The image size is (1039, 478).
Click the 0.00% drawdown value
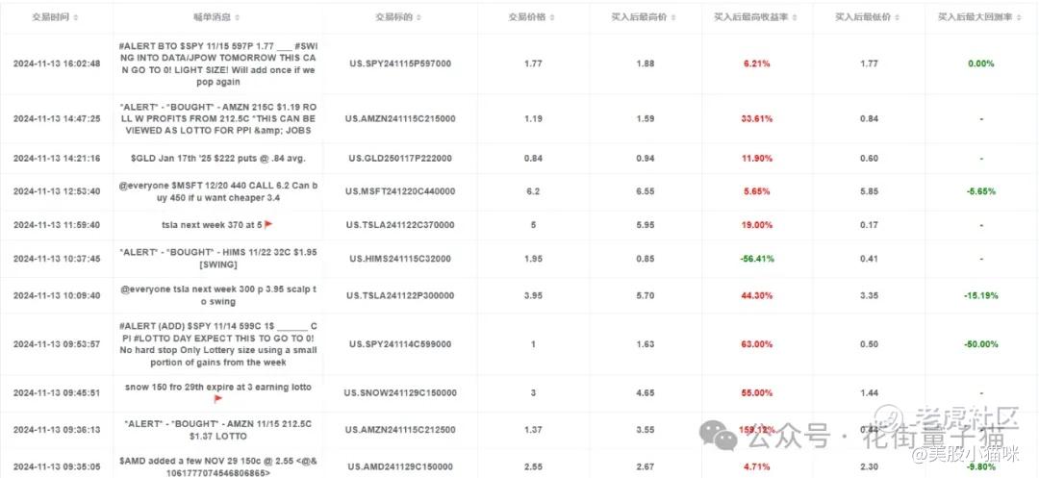(980, 64)
